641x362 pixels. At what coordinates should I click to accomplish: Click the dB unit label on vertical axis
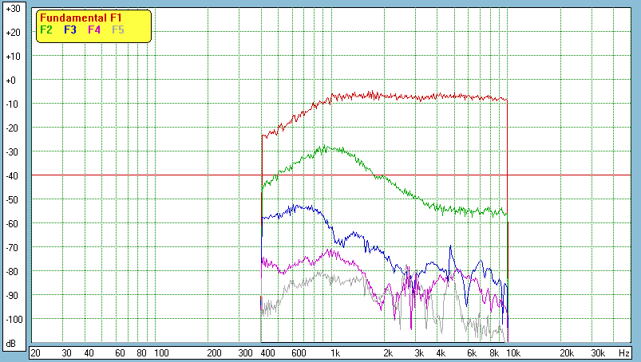(12, 343)
